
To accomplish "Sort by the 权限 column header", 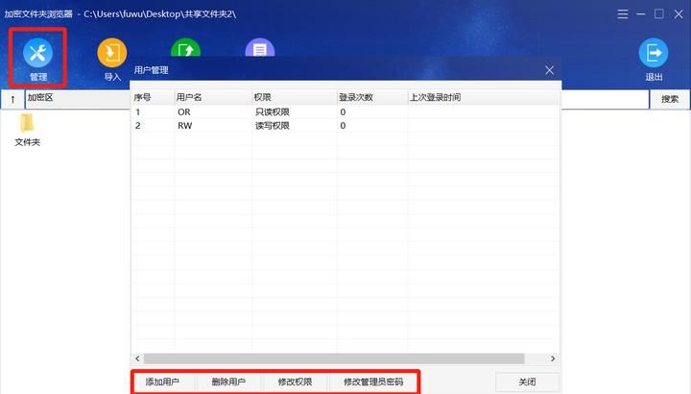I will tap(294, 97).
